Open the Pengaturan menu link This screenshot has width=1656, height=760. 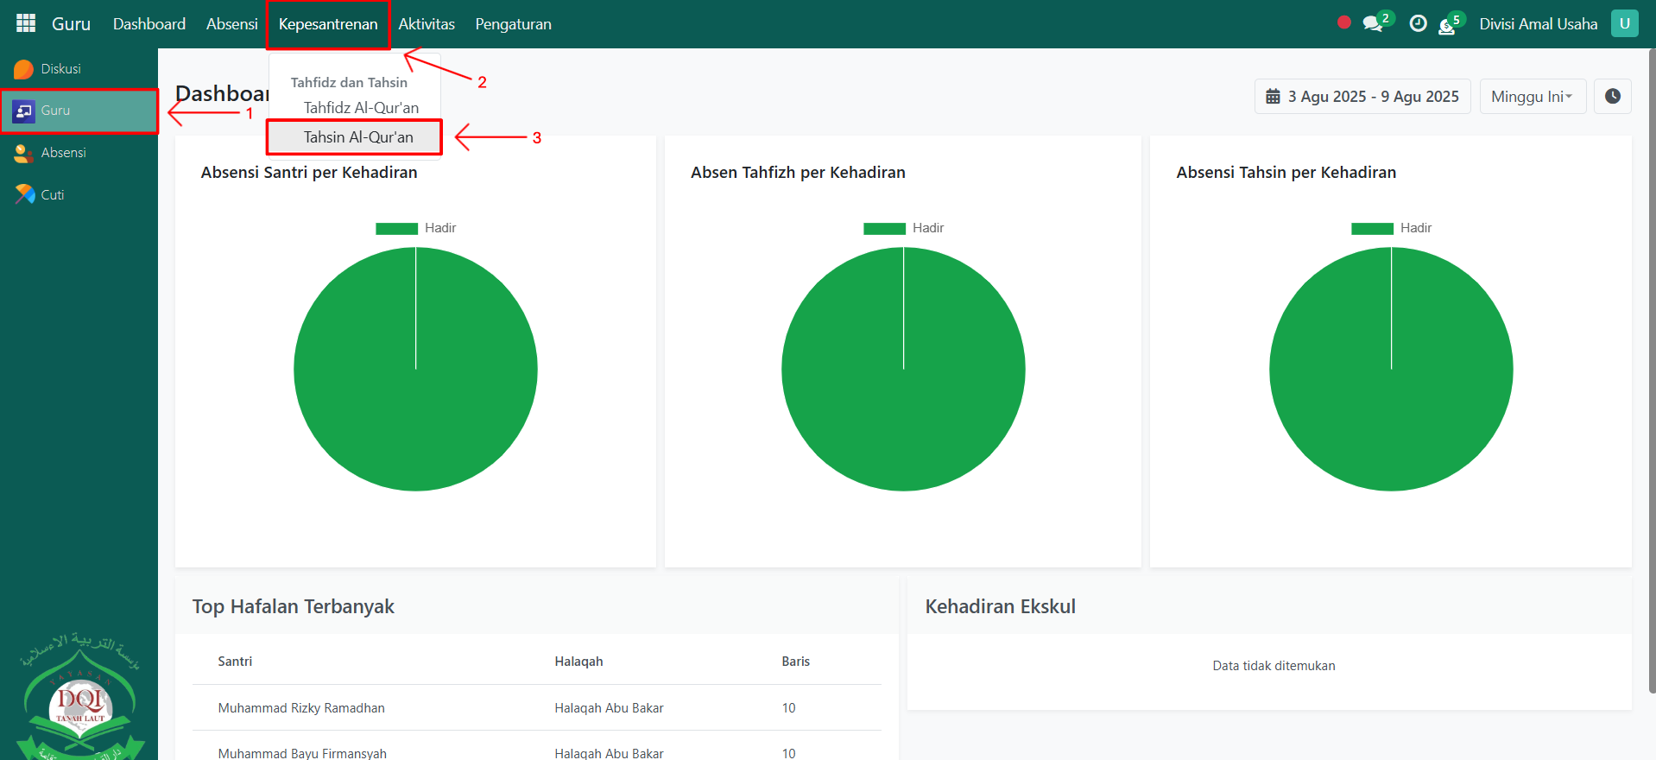[513, 24]
